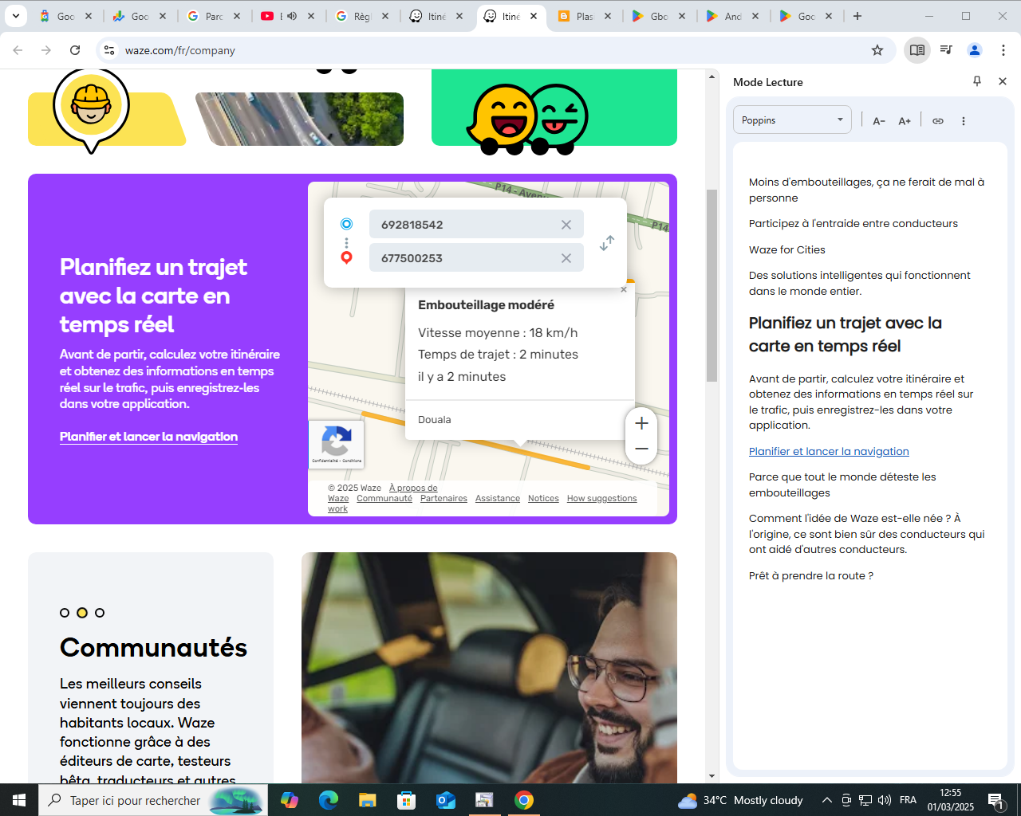The height and width of the screenshot is (816, 1021).
Task: Open taskbar volume control
Action: coord(885,800)
